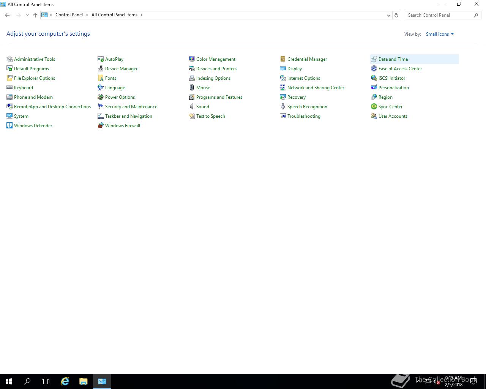Click the Fonts folder icon
This screenshot has height=389, width=486.
(101, 78)
